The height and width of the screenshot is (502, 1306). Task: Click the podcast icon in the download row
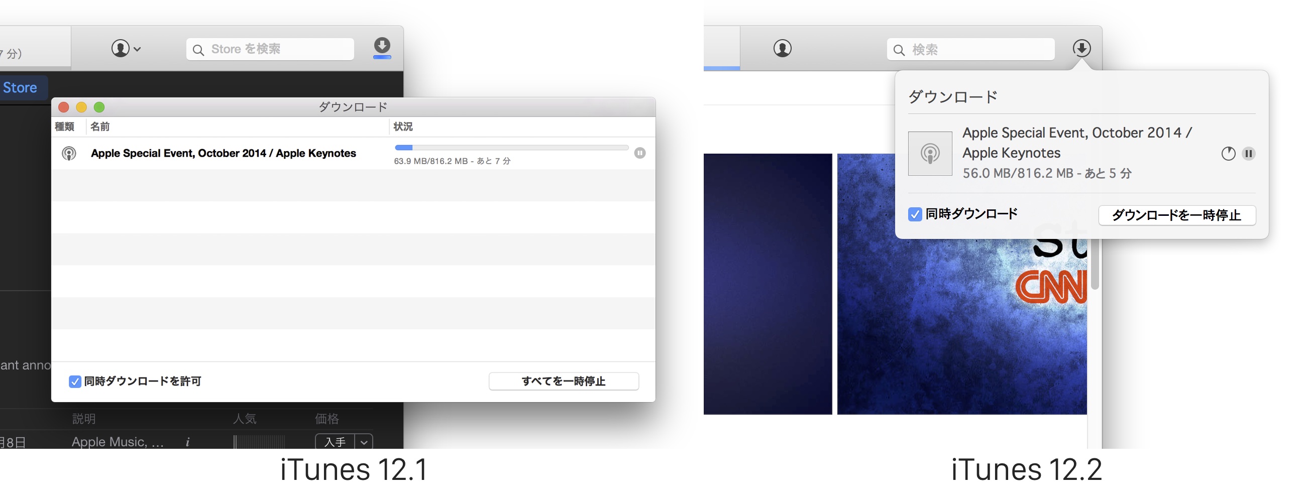[69, 153]
